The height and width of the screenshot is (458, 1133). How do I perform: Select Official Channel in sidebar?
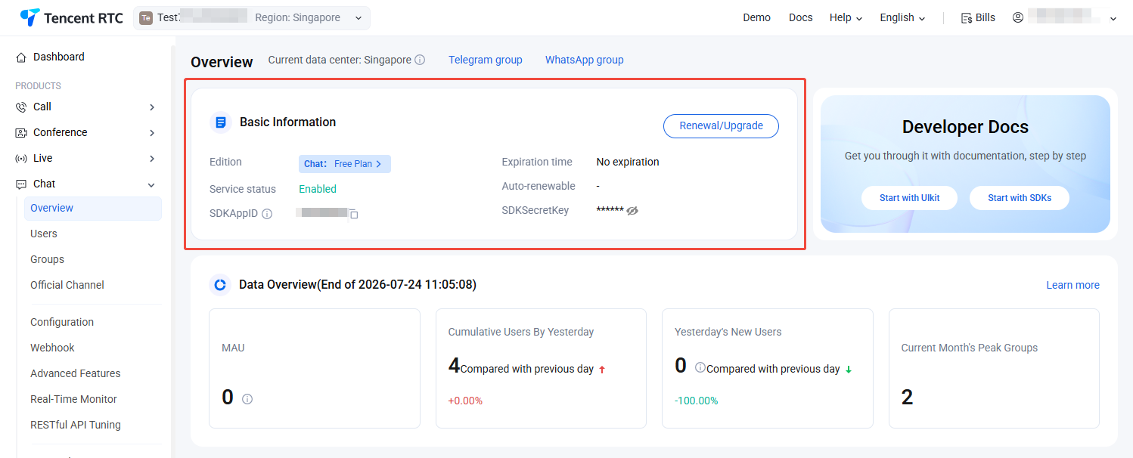click(x=67, y=286)
